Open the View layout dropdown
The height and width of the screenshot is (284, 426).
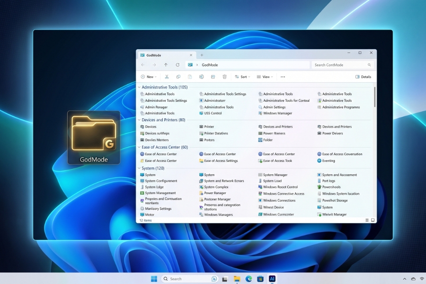[x=265, y=77]
